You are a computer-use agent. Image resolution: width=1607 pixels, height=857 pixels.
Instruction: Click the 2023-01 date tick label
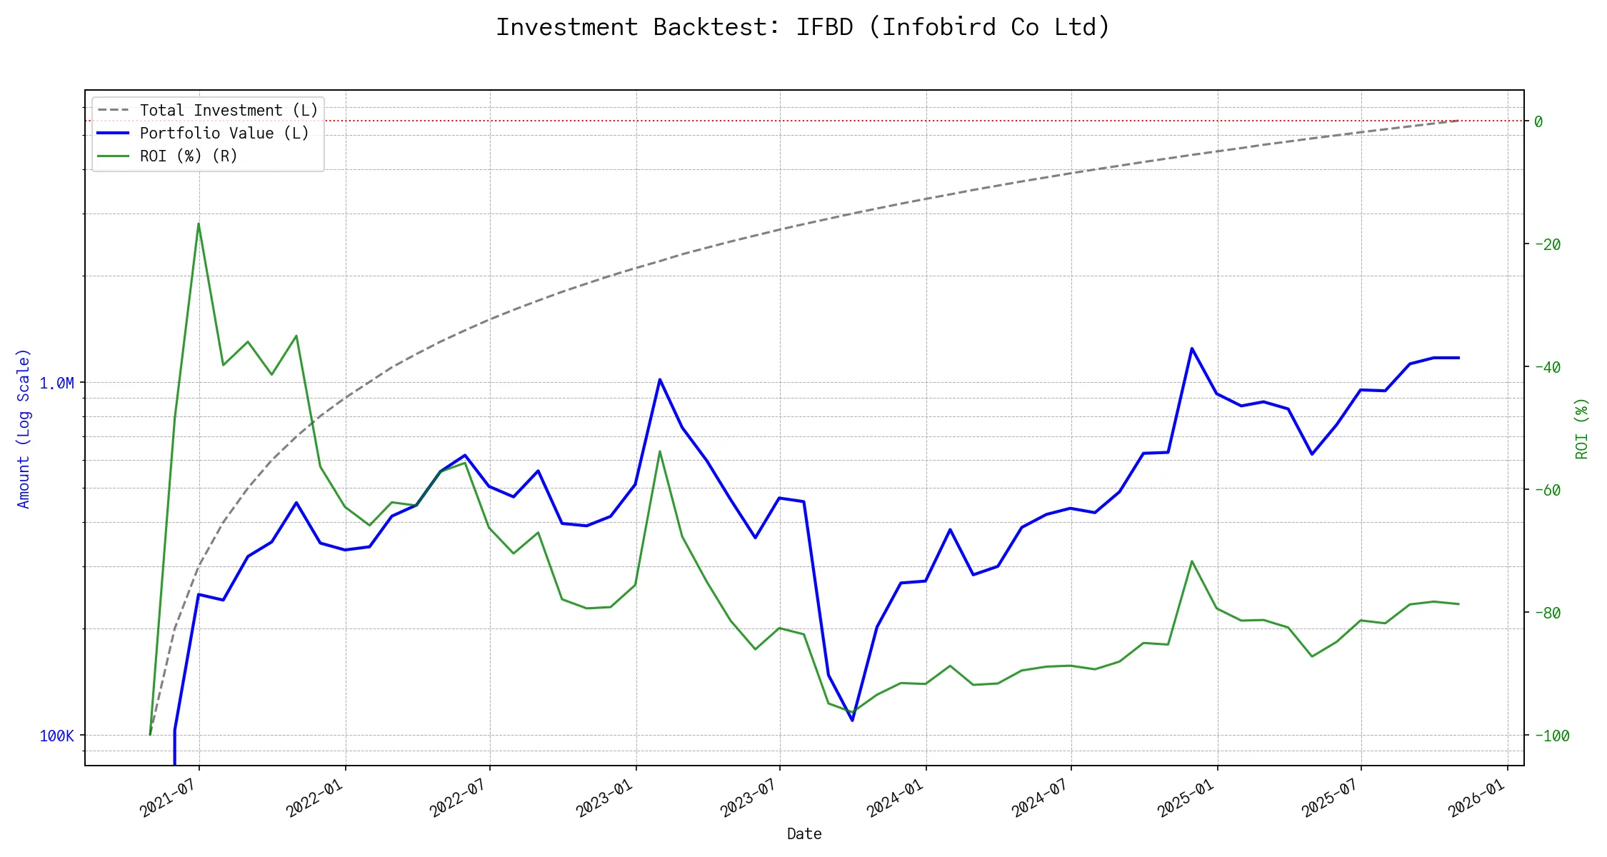(606, 797)
